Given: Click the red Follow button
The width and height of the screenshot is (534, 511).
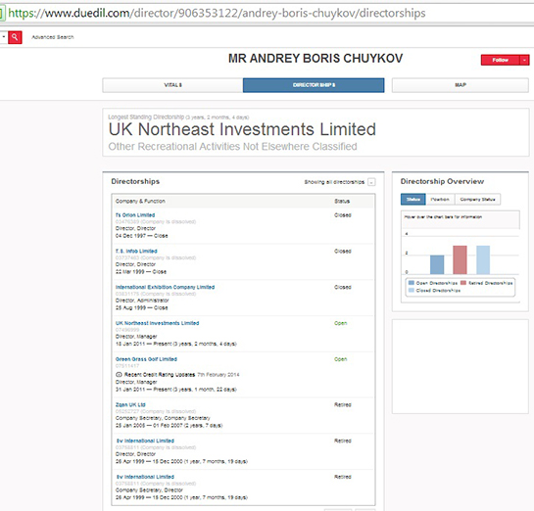Looking at the screenshot, I should [501, 60].
